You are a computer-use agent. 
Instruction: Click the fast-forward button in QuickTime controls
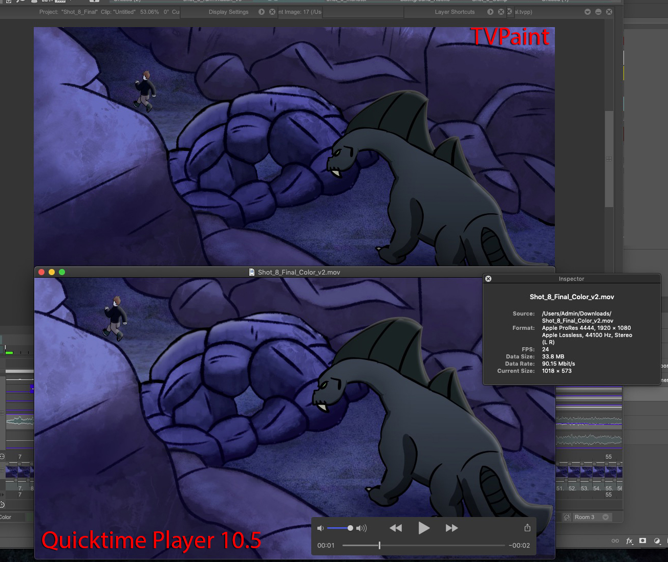tap(451, 528)
